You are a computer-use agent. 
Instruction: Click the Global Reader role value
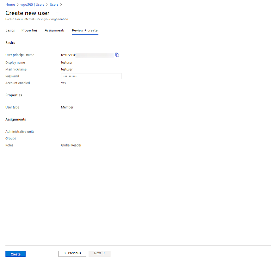71,145
